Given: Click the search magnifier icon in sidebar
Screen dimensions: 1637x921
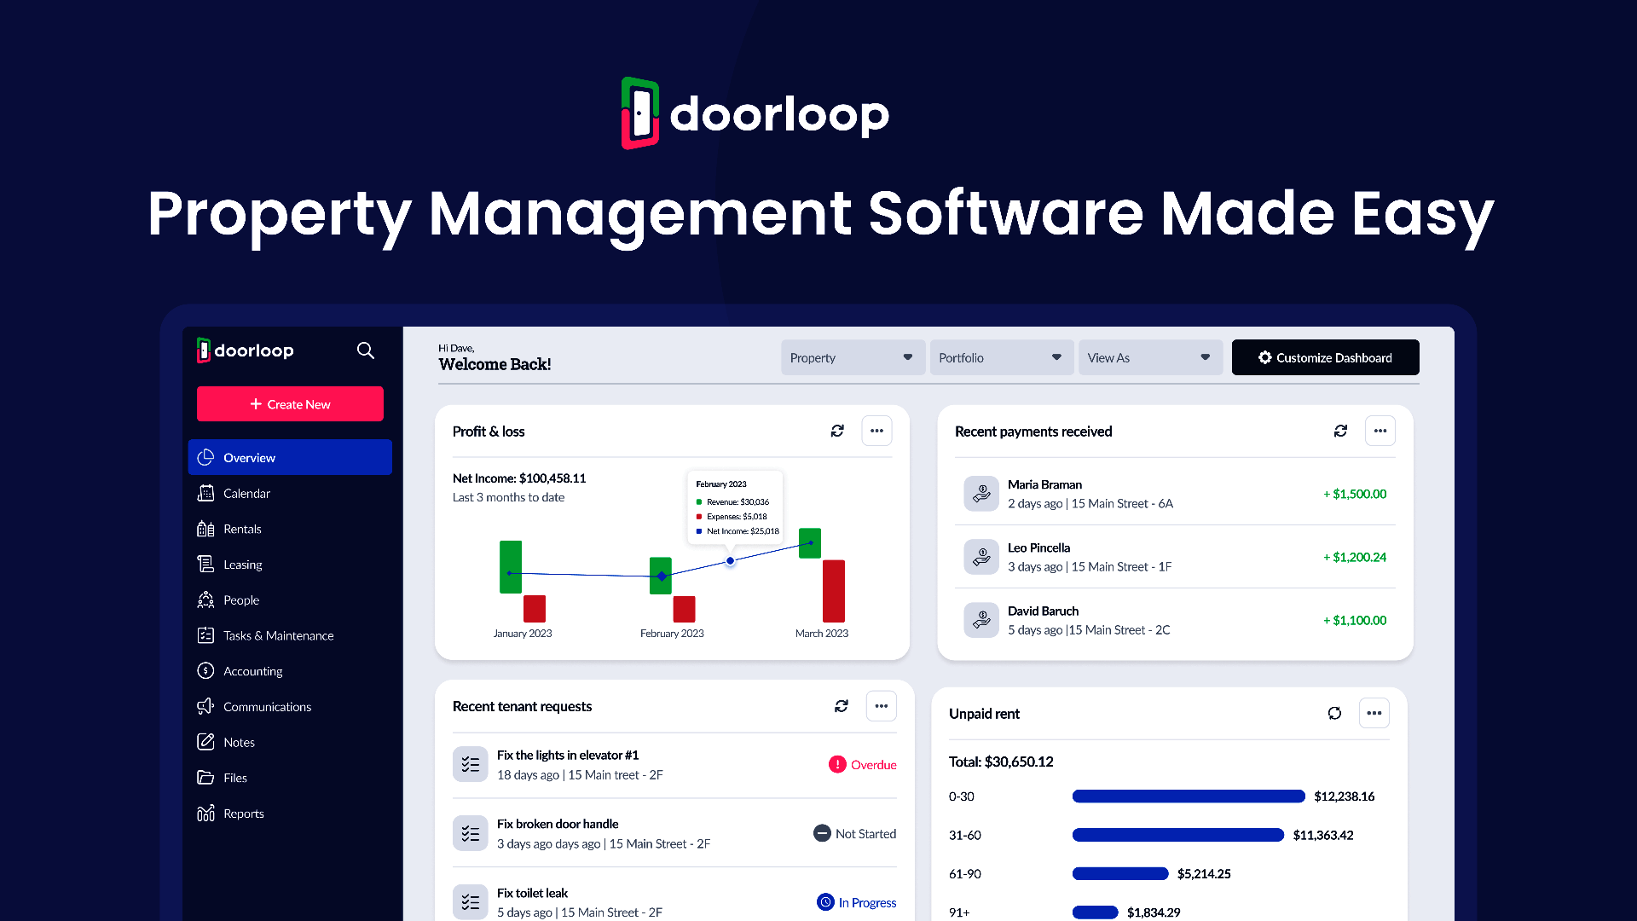Looking at the screenshot, I should tap(366, 350).
